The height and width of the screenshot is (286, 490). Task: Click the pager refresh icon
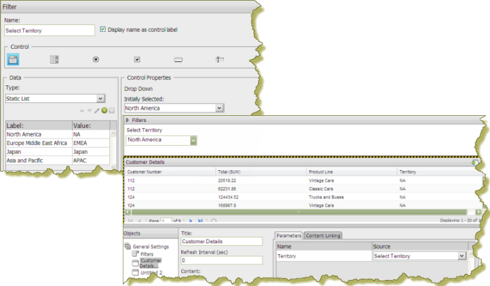coord(214,221)
